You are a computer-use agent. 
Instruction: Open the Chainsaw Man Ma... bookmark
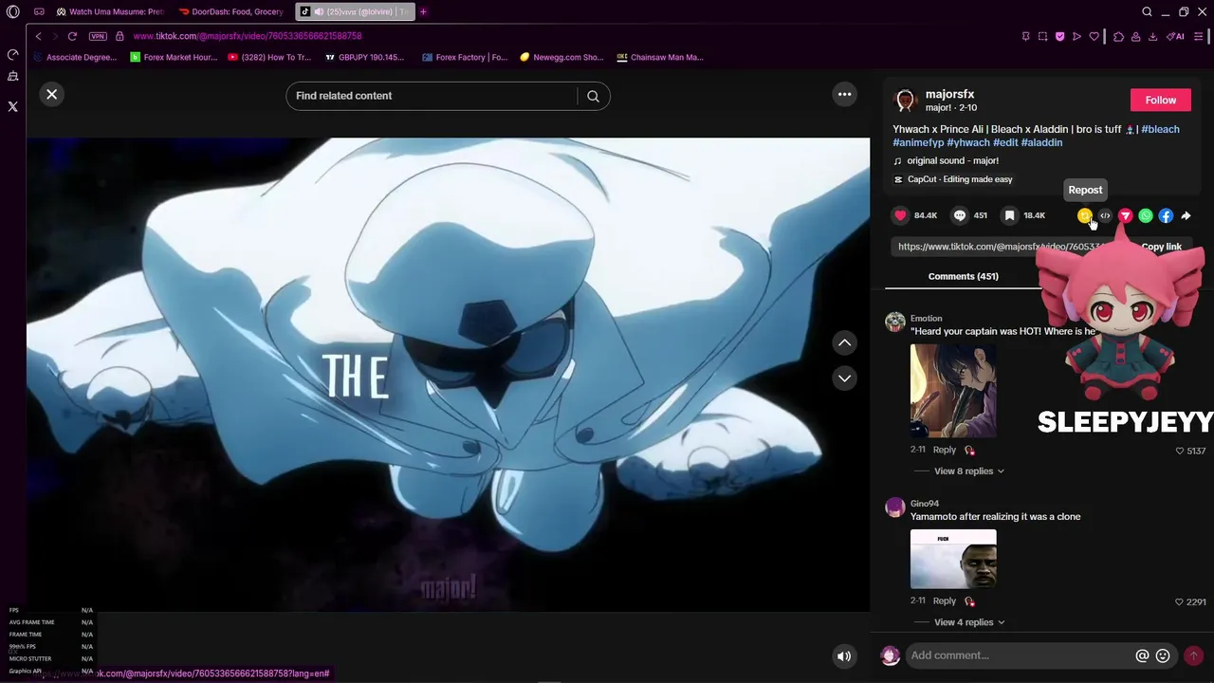pyautogui.click(x=659, y=57)
